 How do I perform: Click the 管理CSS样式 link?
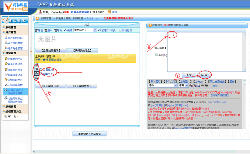click(x=108, y=30)
